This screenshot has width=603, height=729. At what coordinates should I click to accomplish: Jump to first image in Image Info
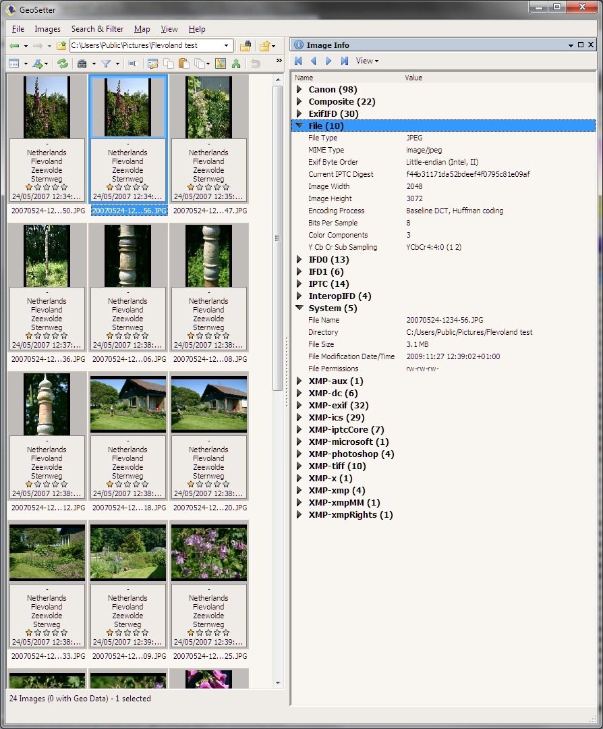pos(298,61)
